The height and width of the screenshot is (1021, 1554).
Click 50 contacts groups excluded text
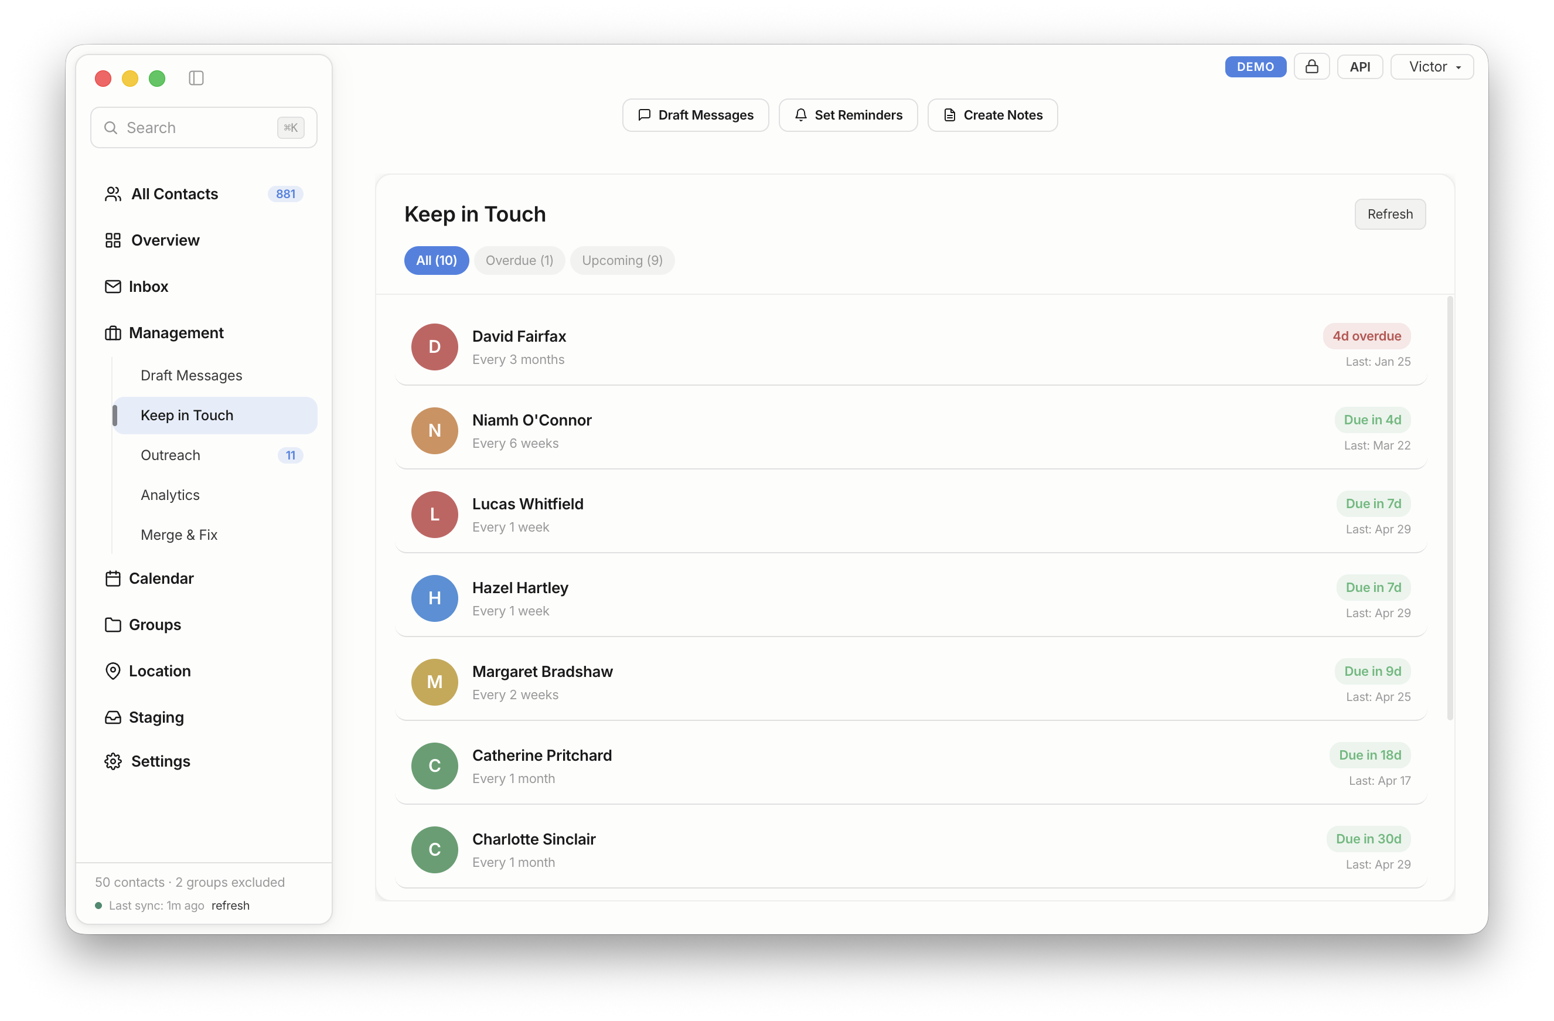[x=190, y=883]
